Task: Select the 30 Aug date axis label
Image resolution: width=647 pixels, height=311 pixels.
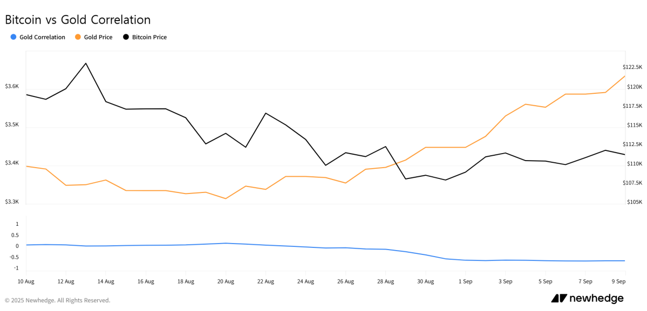Action: point(425,281)
